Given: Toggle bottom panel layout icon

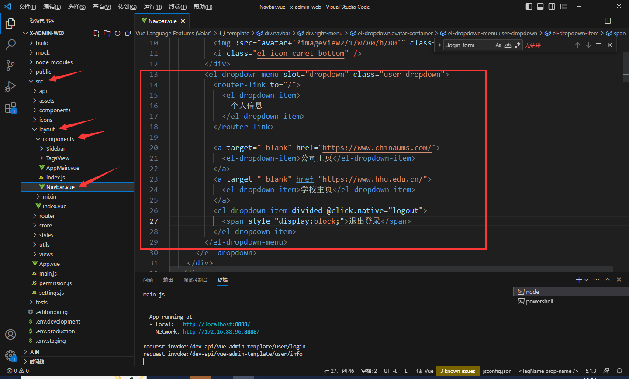Looking at the screenshot, I should click(x=540, y=7).
